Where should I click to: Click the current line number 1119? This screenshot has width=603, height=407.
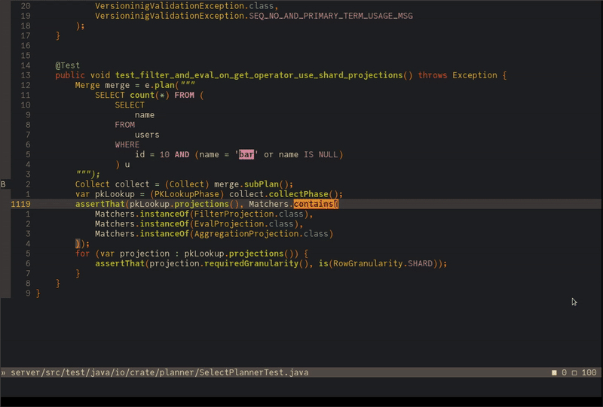[21, 204]
